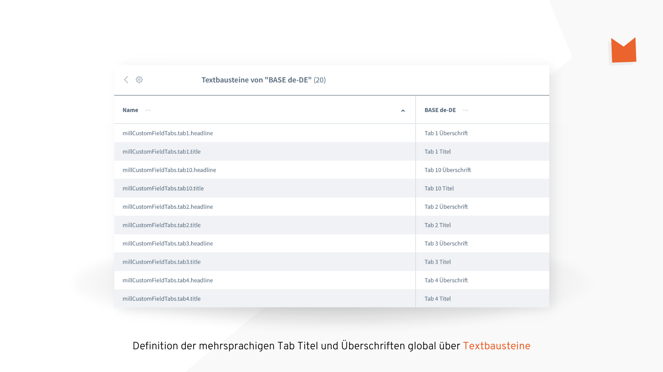Open Name column options menu
The image size is (663, 372).
point(148,110)
